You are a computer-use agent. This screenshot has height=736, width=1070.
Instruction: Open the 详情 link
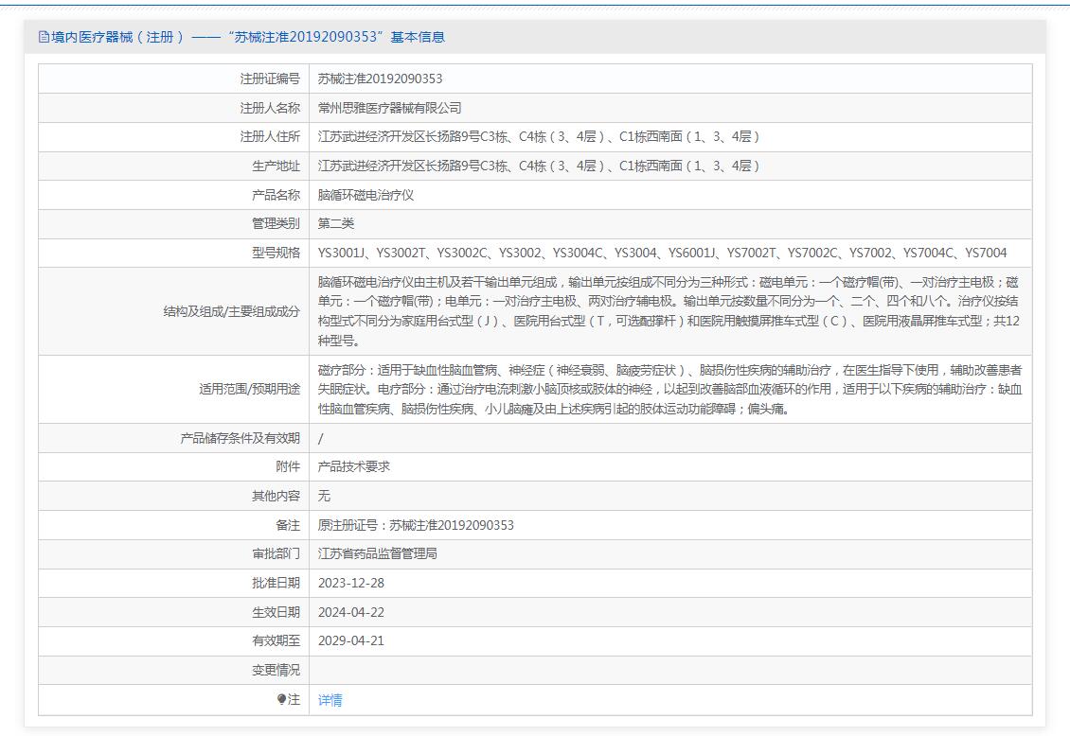(x=330, y=700)
